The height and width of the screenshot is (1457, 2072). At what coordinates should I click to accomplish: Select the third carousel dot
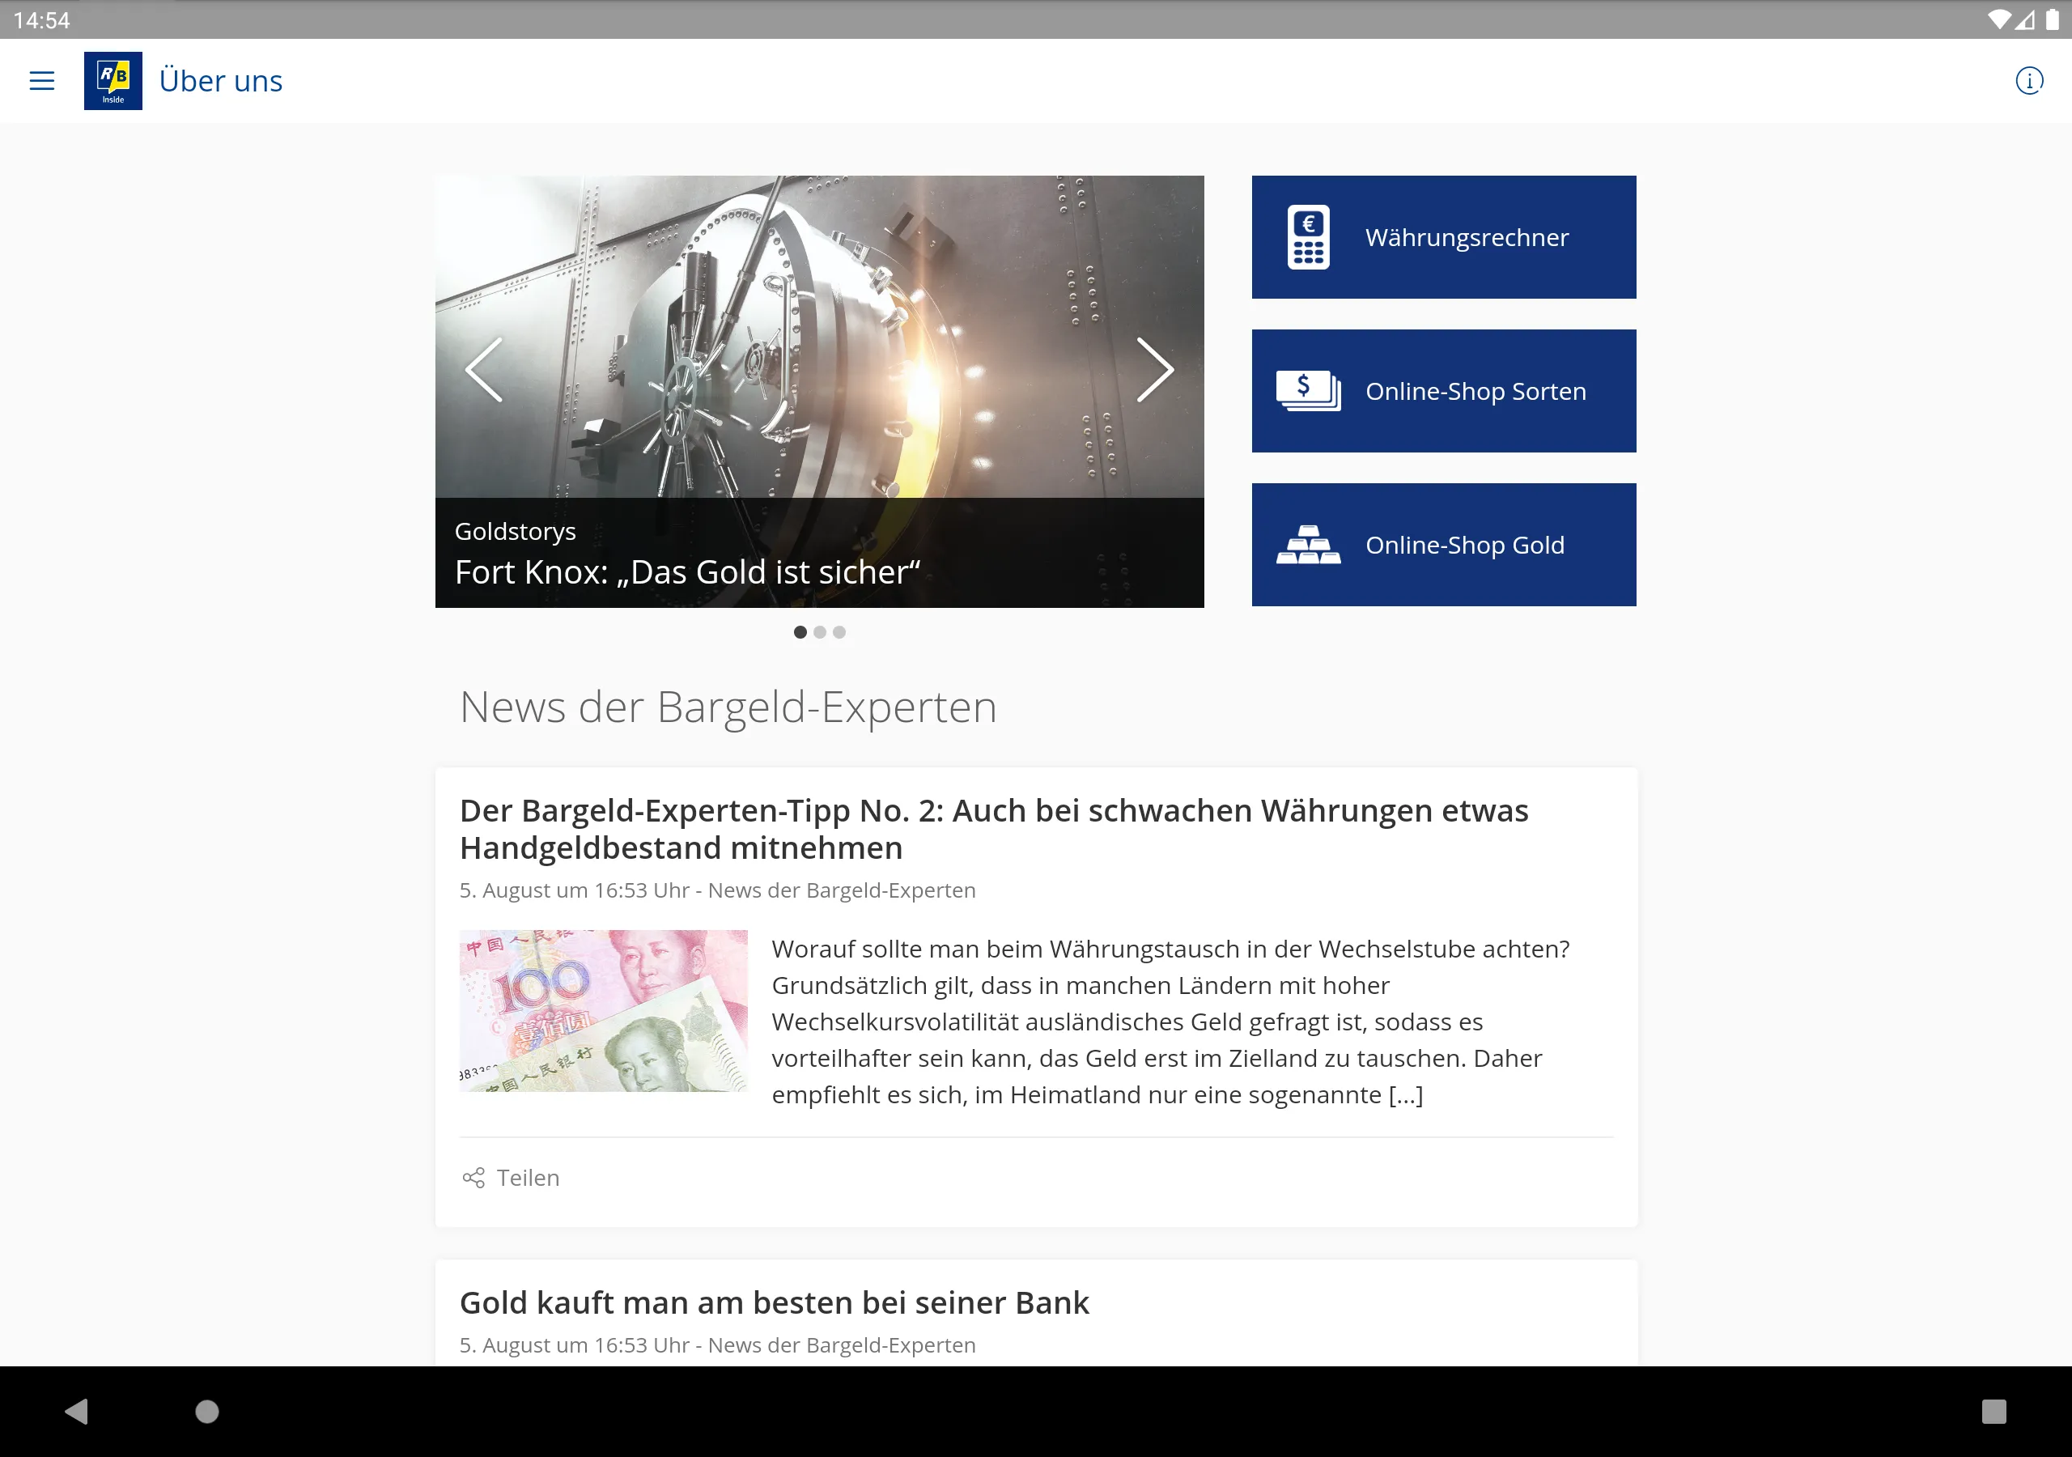point(839,632)
